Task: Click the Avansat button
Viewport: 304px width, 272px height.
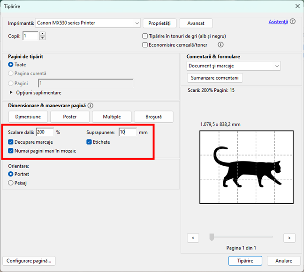Action: pyautogui.click(x=196, y=23)
